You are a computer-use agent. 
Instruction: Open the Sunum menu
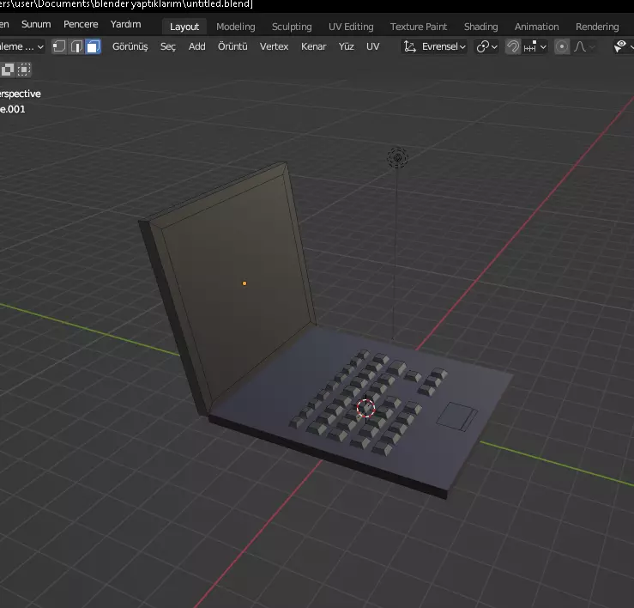point(36,24)
